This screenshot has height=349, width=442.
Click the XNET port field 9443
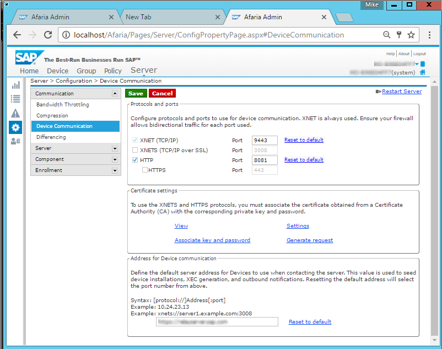(265, 140)
